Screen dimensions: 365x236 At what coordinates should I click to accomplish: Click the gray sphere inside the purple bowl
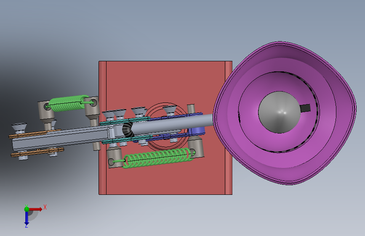click(279, 113)
